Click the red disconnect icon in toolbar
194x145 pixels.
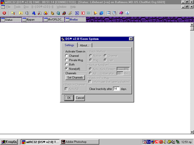pos(4,13)
